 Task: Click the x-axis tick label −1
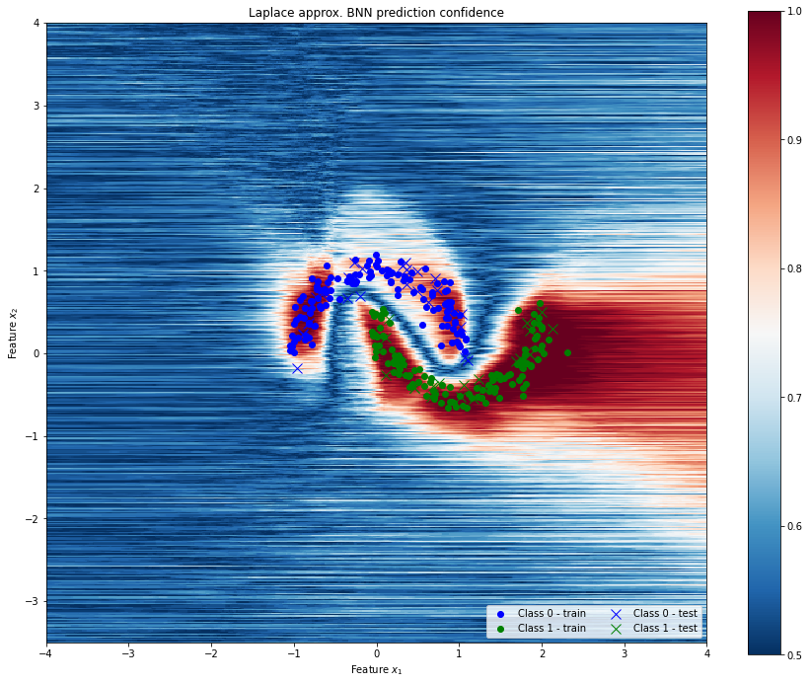click(294, 653)
